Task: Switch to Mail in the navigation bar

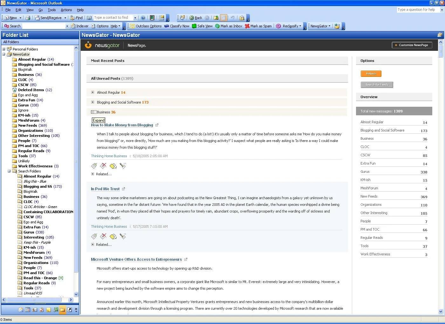Action: [x=21, y=310]
